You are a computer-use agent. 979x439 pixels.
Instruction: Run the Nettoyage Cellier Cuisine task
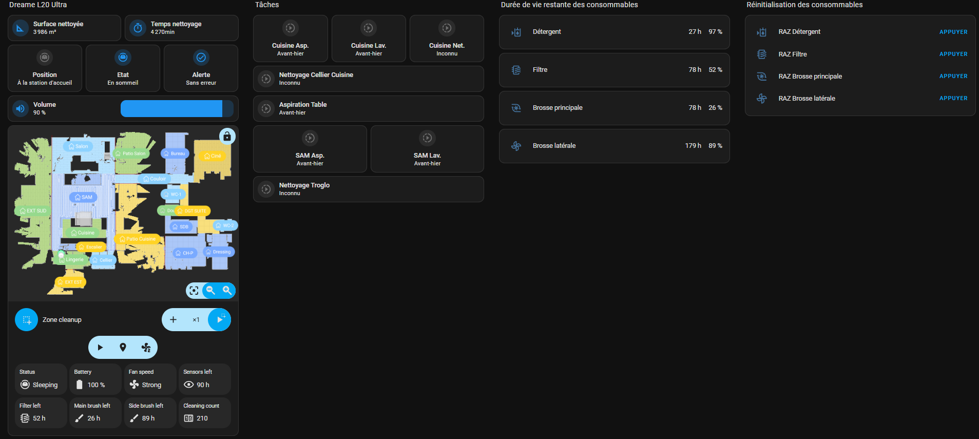point(369,79)
